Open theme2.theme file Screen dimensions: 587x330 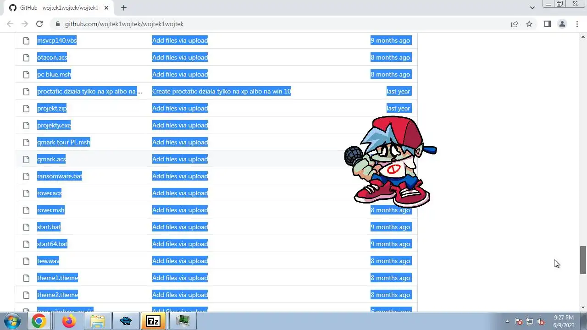pos(57,295)
